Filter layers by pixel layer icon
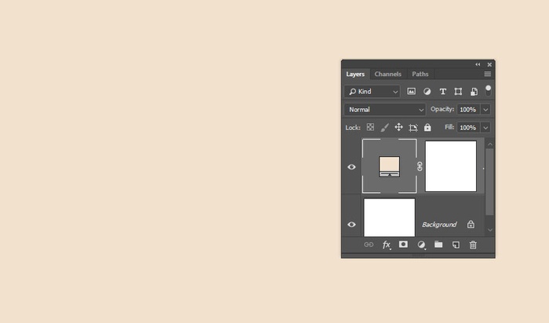This screenshot has height=323, width=549. click(x=411, y=92)
